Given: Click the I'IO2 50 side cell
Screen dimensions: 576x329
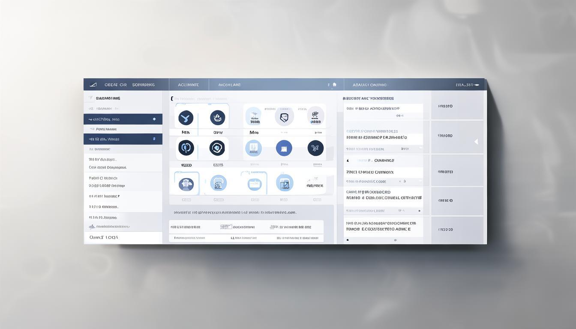Looking at the screenshot, I should (457, 230).
